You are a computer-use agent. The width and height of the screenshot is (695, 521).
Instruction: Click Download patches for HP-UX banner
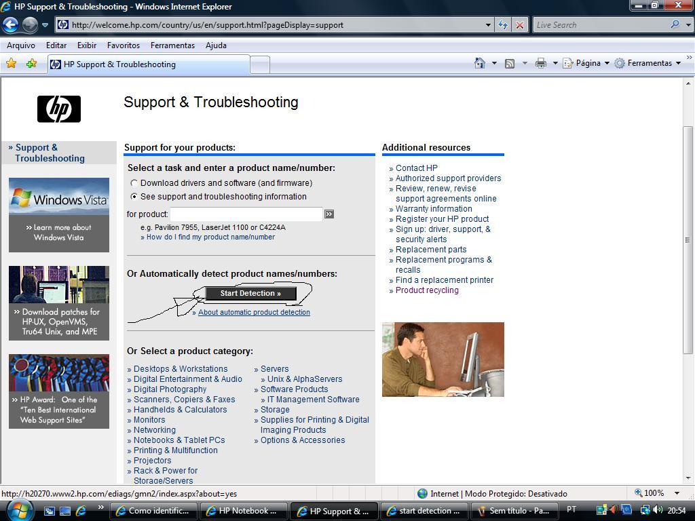59,303
